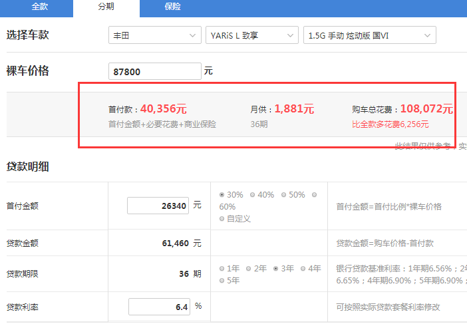Click the 贷款金额 value 61,460

point(176,244)
